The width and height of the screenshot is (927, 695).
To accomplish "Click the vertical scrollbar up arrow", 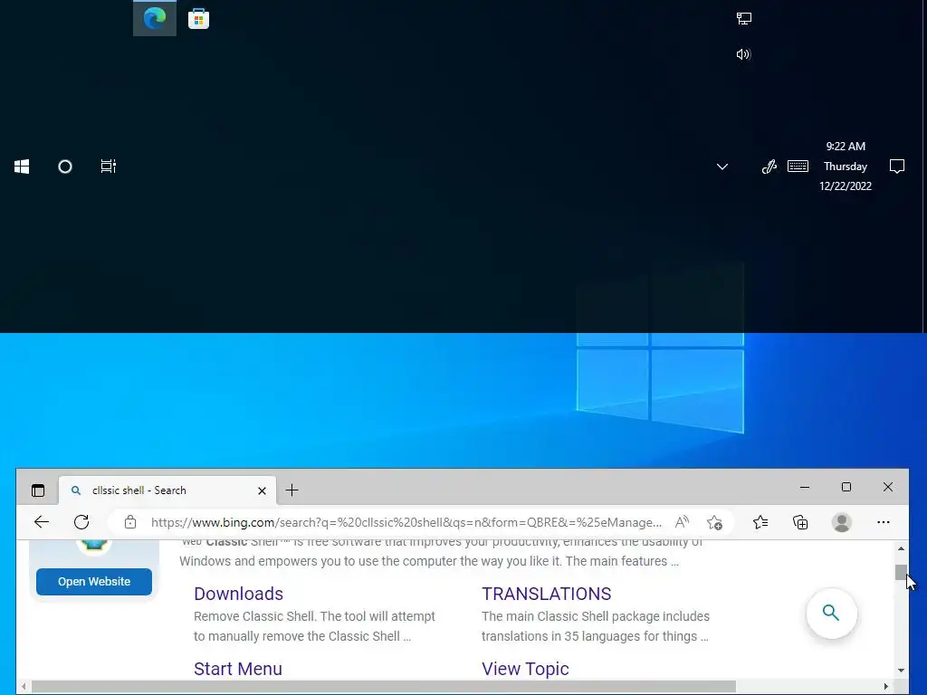I will [x=901, y=548].
